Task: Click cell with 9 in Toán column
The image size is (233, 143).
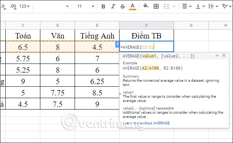Action: pyautogui.click(x=23, y=81)
